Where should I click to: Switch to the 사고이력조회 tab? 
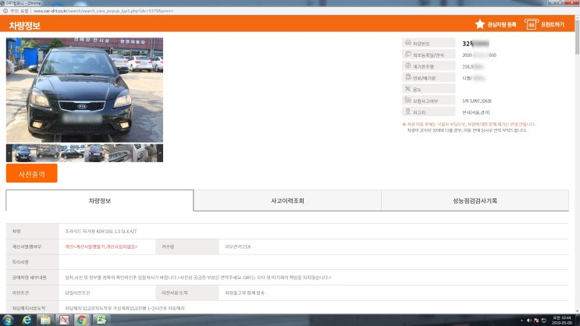pyautogui.click(x=287, y=200)
